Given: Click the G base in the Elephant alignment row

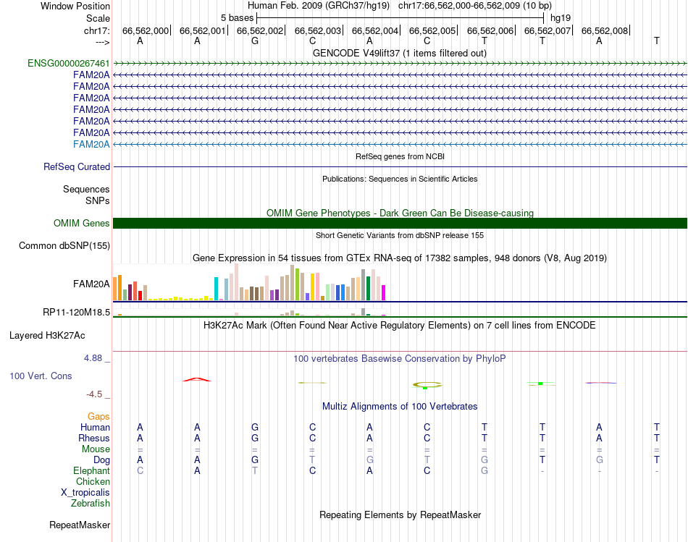Looking at the screenshot, I should tap(484, 470).
